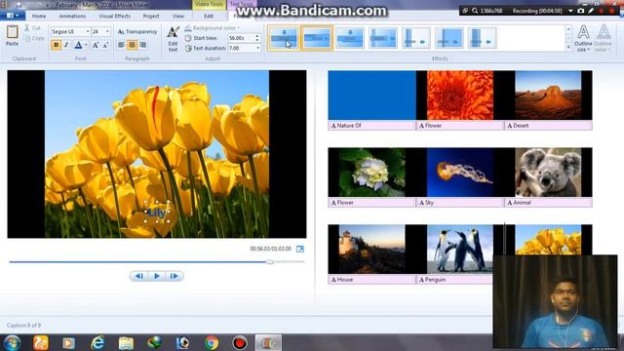Switch to the Animations tab
624x351 pixels.
(x=72, y=16)
